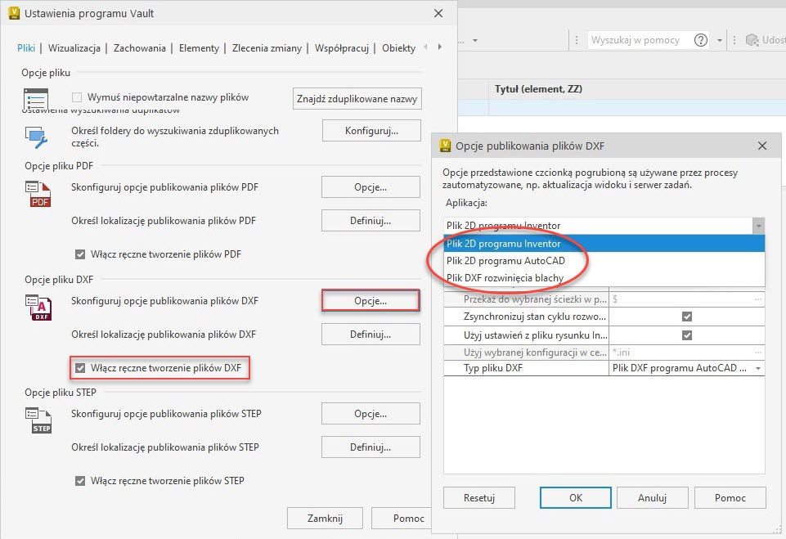Image resolution: width=786 pixels, height=539 pixels.
Task: Click the Vault icon in the settings title bar
Action: (x=14, y=14)
